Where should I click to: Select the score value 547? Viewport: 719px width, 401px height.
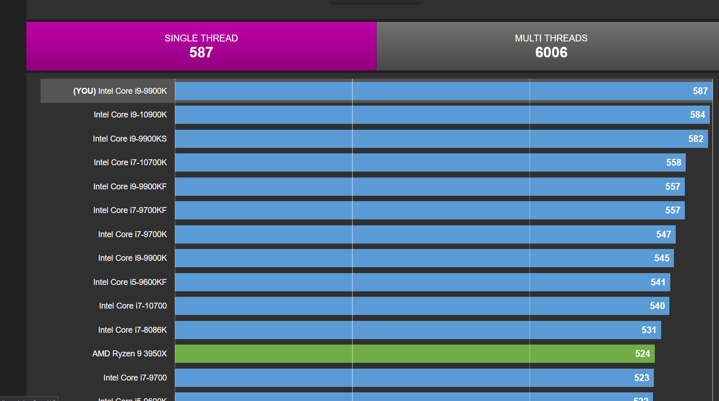663,234
